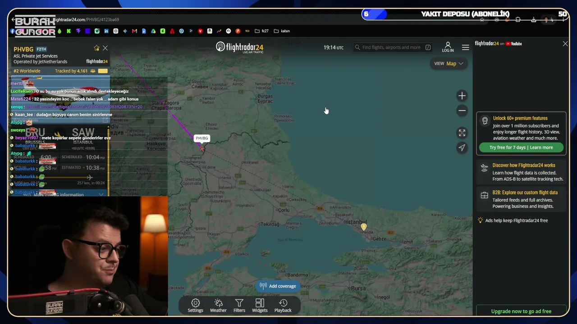Click the Add coverage button
The width and height of the screenshot is (577, 324).
point(278,286)
